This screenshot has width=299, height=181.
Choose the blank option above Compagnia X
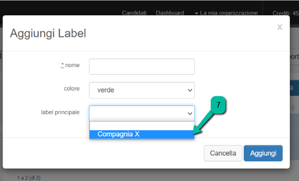(142, 126)
